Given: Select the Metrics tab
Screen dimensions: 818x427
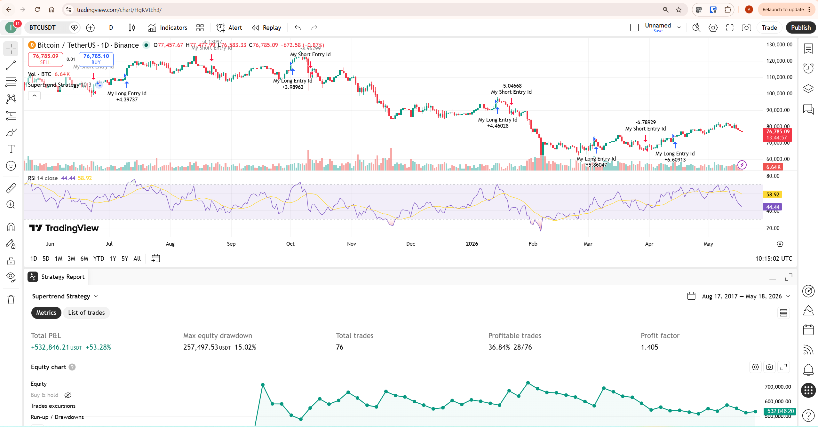Looking at the screenshot, I should click(x=46, y=313).
